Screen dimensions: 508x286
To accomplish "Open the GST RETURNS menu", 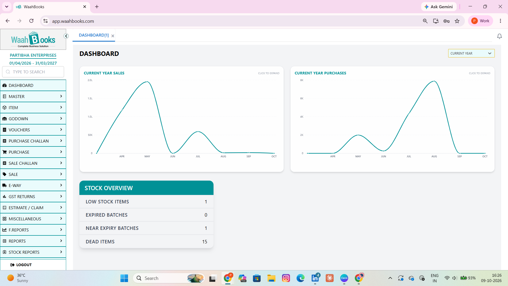I will click(33, 196).
